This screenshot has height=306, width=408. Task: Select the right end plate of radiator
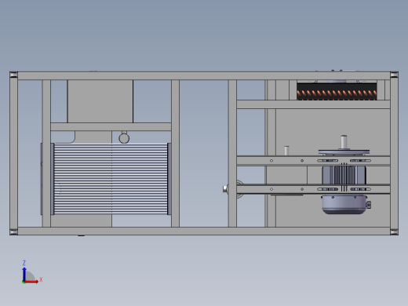coord(169,179)
